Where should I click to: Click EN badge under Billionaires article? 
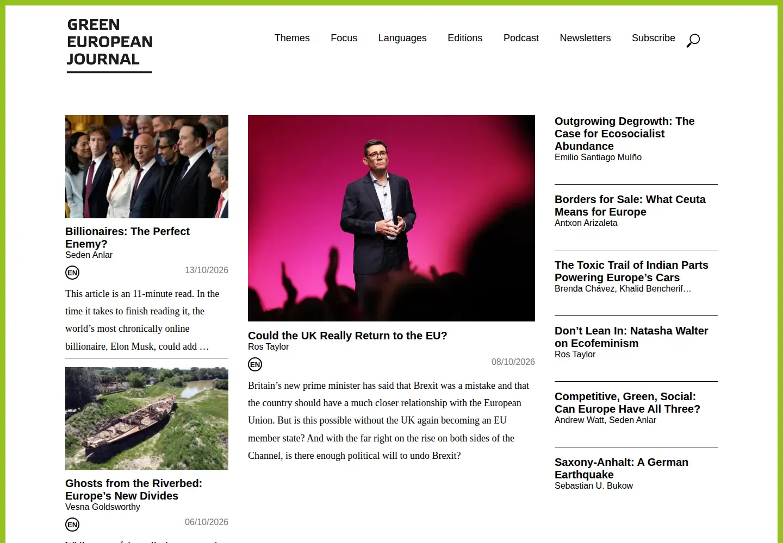click(x=72, y=273)
